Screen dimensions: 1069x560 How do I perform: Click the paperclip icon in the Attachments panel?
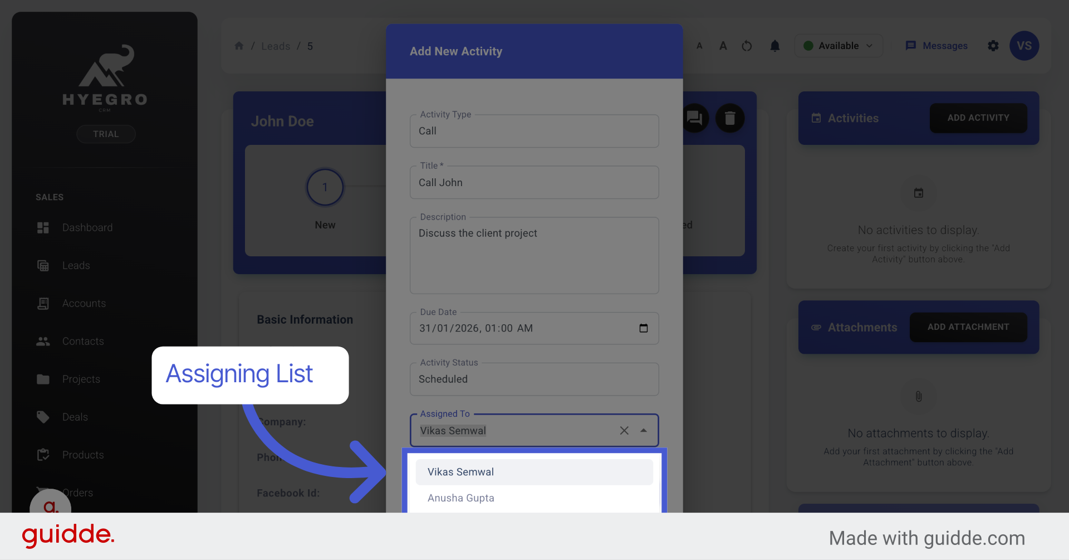(x=918, y=397)
